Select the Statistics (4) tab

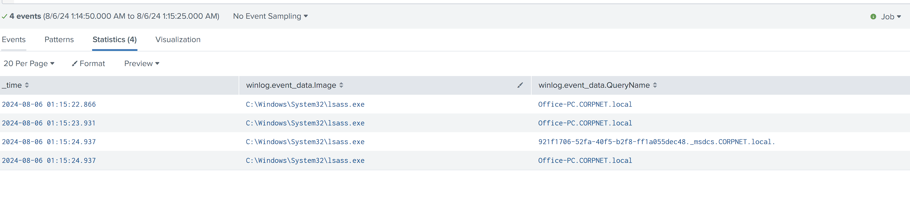pos(114,39)
